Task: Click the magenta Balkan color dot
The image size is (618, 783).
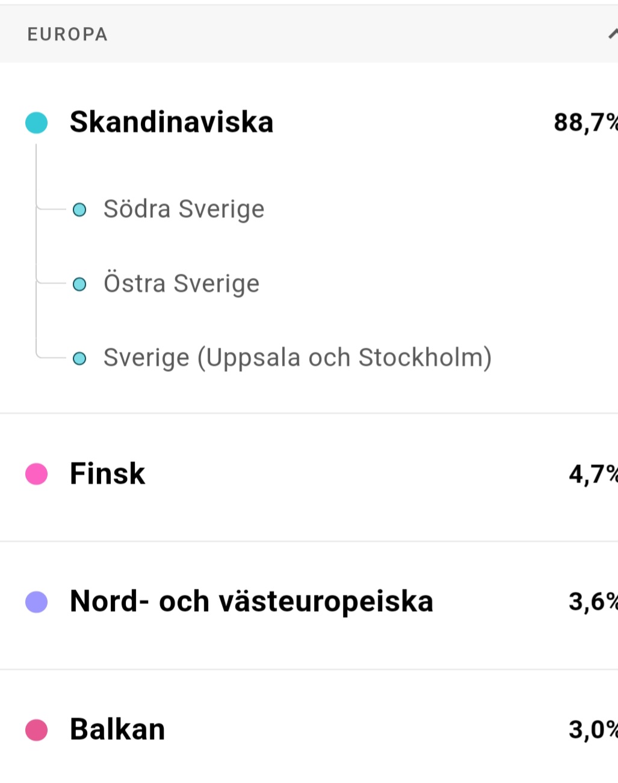Action: [36, 729]
